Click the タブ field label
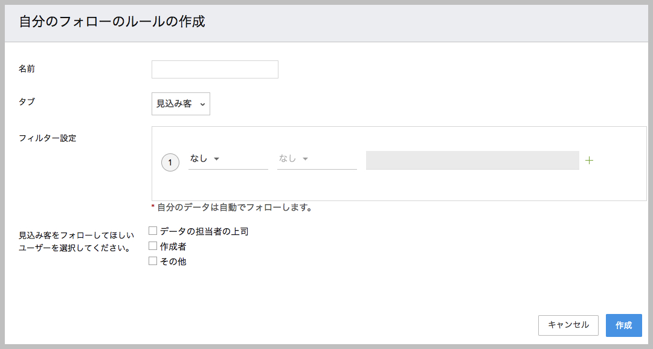653x349 pixels. coord(27,102)
